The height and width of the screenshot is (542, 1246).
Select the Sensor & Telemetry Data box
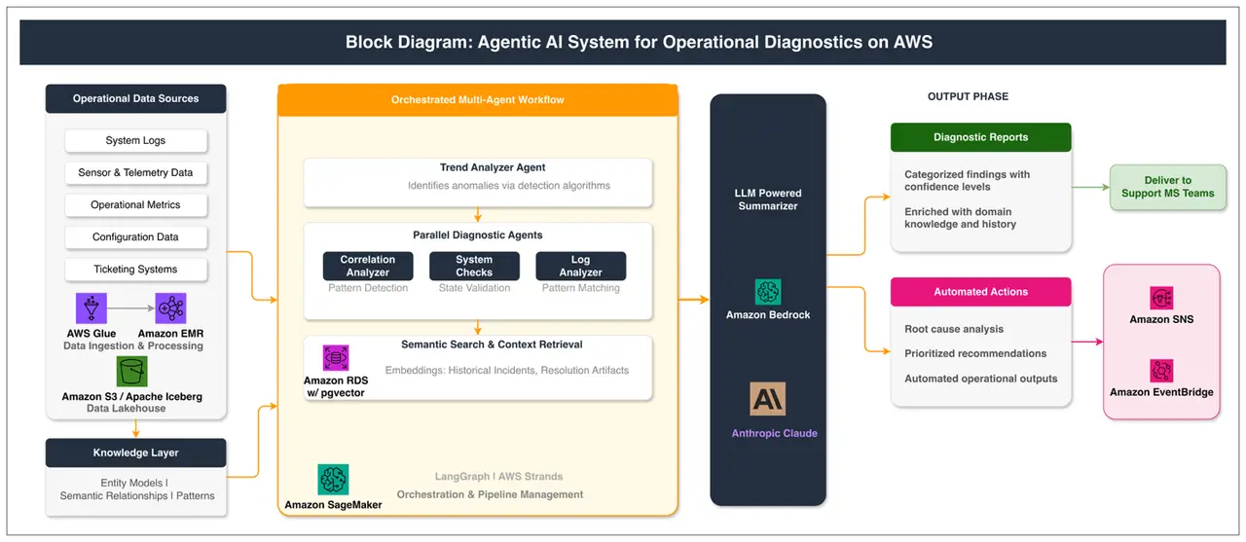tap(136, 173)
